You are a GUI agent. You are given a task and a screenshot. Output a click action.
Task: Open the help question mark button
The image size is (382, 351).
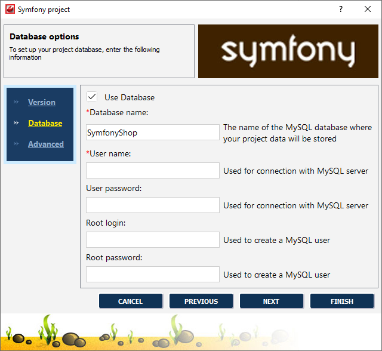341,10
